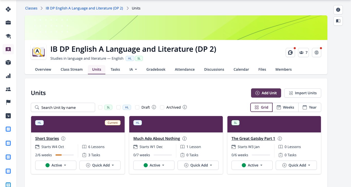Expand Quick Add for The Great Gatsby Part 1

click(296, 165)
